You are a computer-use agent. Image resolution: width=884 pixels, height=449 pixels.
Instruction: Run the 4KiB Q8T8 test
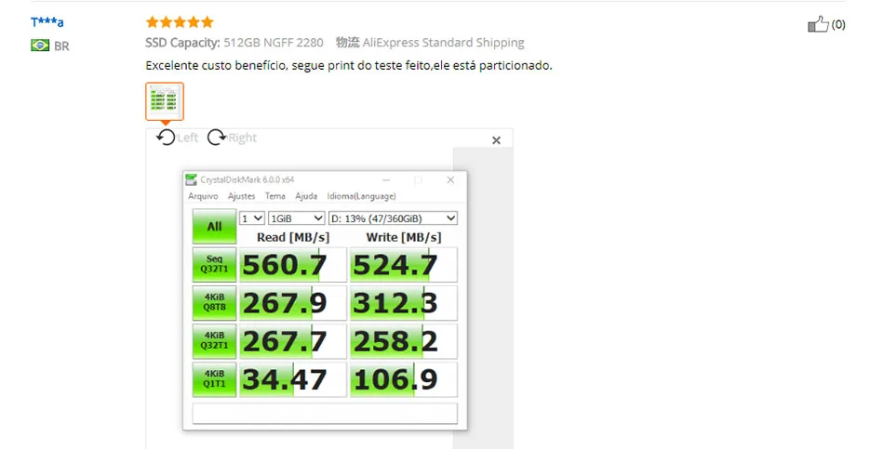[214, 302]
